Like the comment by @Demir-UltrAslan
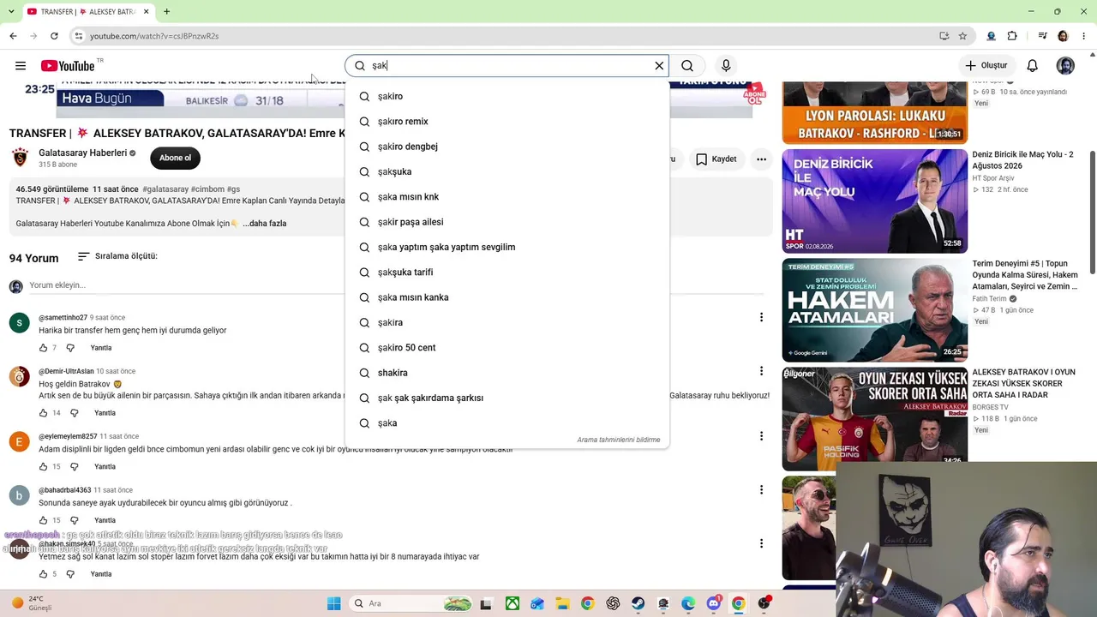Screen dimensions: 1097x617 coord(43,413)
